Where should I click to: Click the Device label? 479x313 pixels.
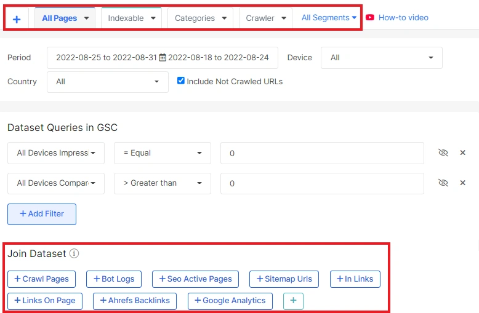(x=300, y=58)
